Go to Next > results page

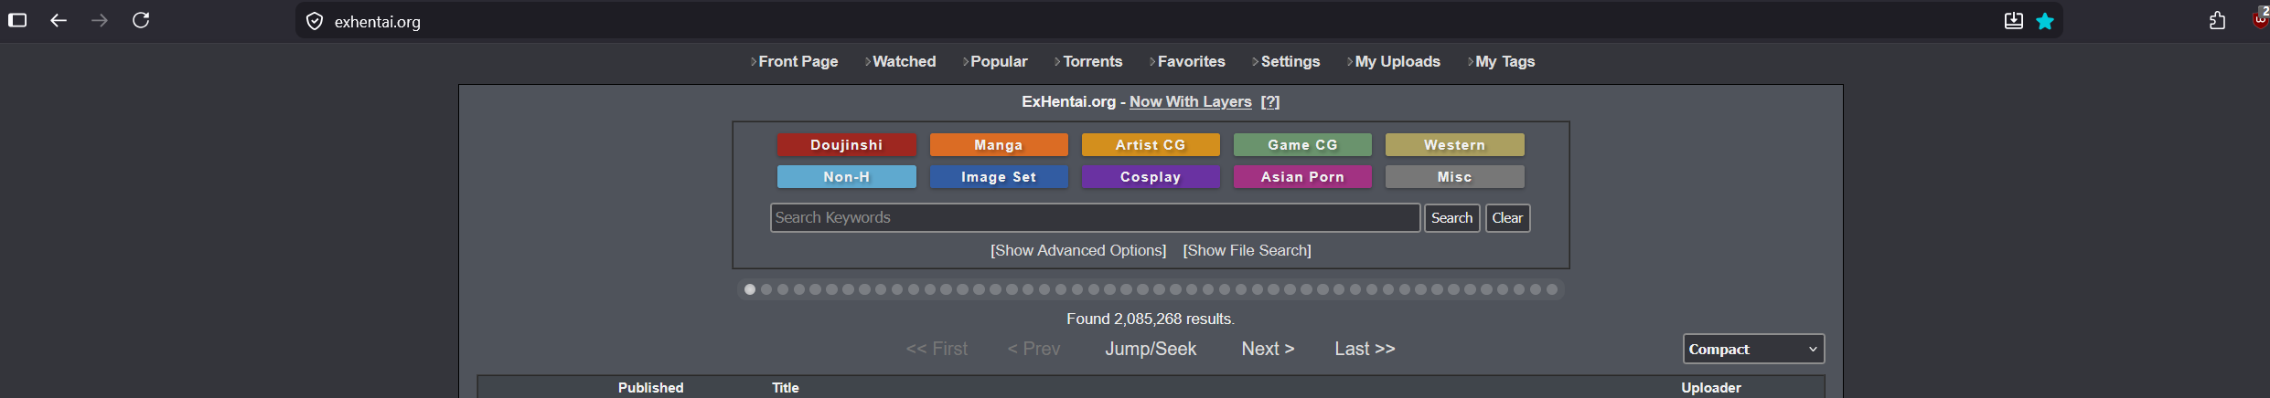pos(1268,349)
